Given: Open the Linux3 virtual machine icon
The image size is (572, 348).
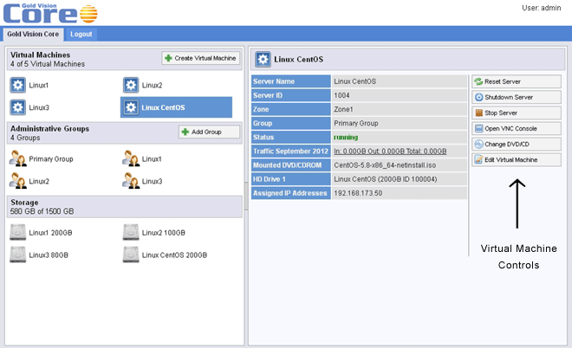Looking at the screenshot, I should pos(18,107).
